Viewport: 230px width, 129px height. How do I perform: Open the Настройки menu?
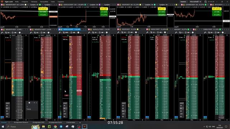(44, 1)
